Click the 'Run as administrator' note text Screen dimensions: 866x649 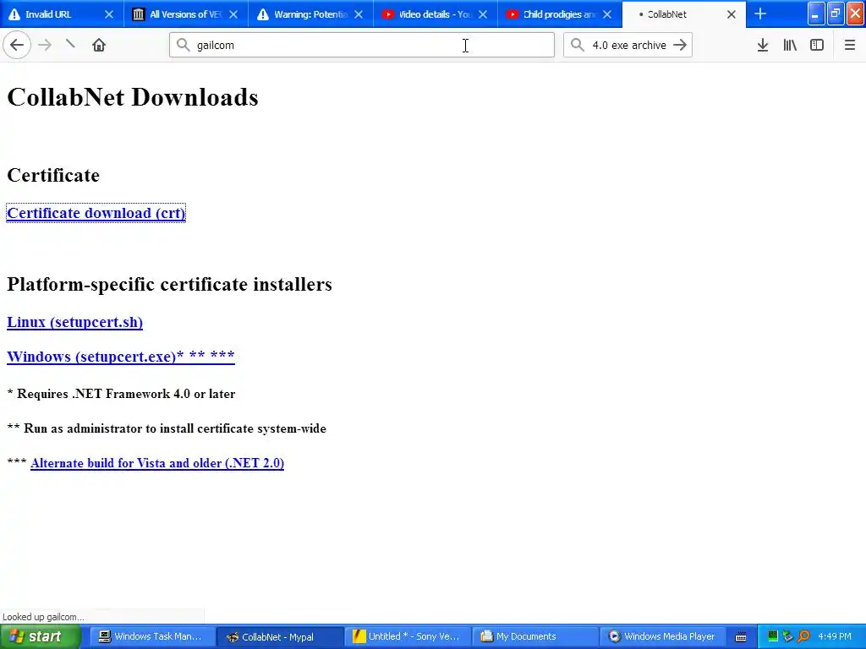pos(174,428)
